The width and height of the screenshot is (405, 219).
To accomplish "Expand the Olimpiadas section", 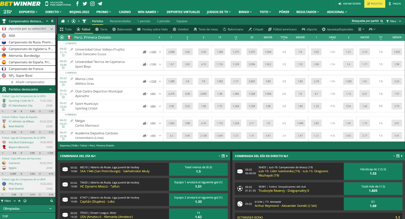I will pos(50,209).
